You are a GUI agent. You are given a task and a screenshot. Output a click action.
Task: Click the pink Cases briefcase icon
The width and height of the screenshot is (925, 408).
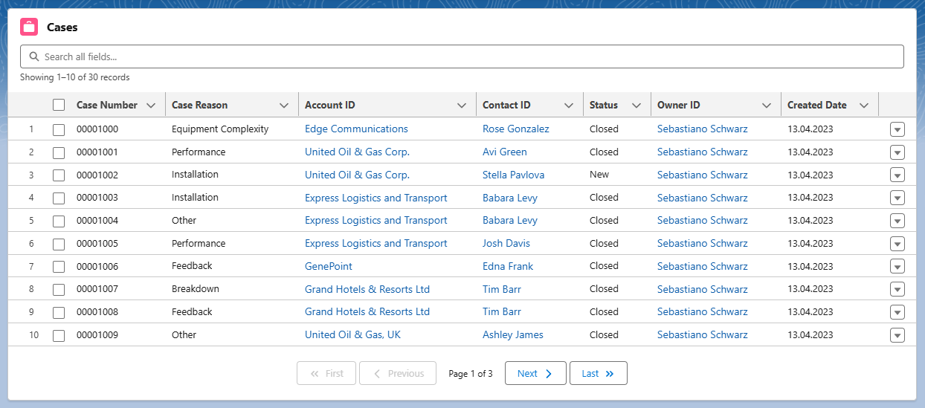coord(29,27)
